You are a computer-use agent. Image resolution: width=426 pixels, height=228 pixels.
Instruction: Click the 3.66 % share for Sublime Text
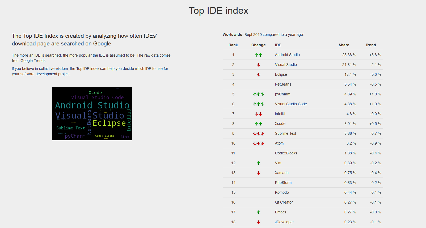[x=350, y=133]
